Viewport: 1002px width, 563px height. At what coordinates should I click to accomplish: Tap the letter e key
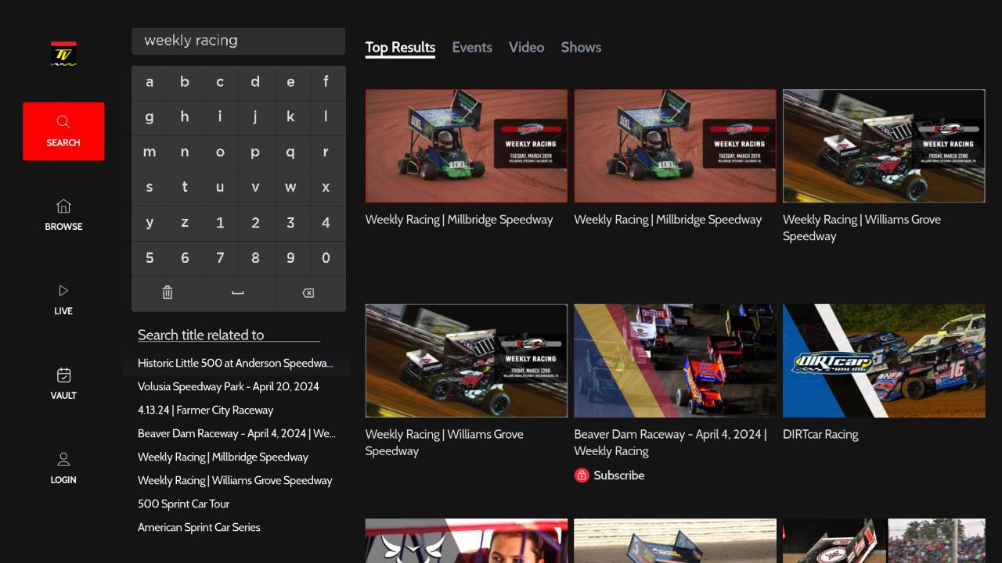tap(290, 82)
